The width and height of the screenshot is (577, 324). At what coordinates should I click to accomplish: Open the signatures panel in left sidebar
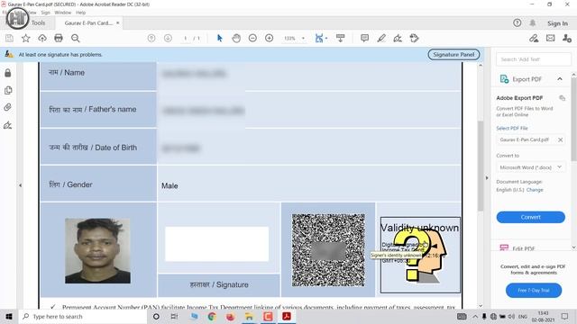coord(8,125)
